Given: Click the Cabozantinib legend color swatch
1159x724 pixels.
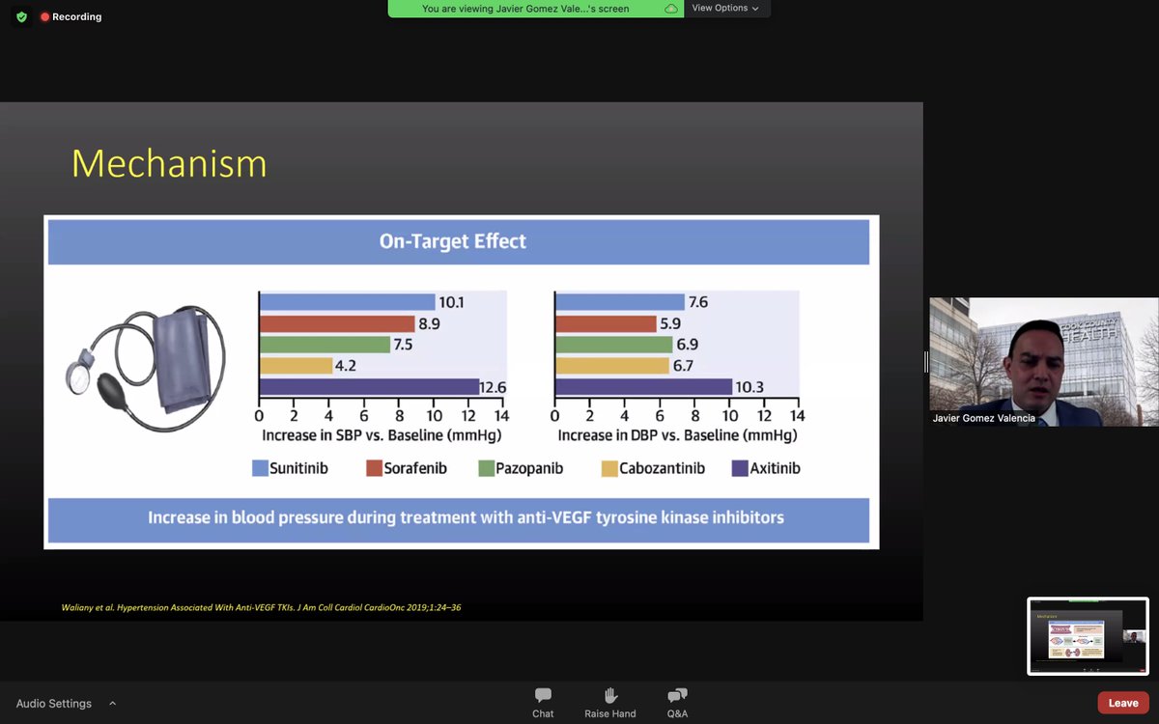Looking at the screenshot, I should (609, 468).
